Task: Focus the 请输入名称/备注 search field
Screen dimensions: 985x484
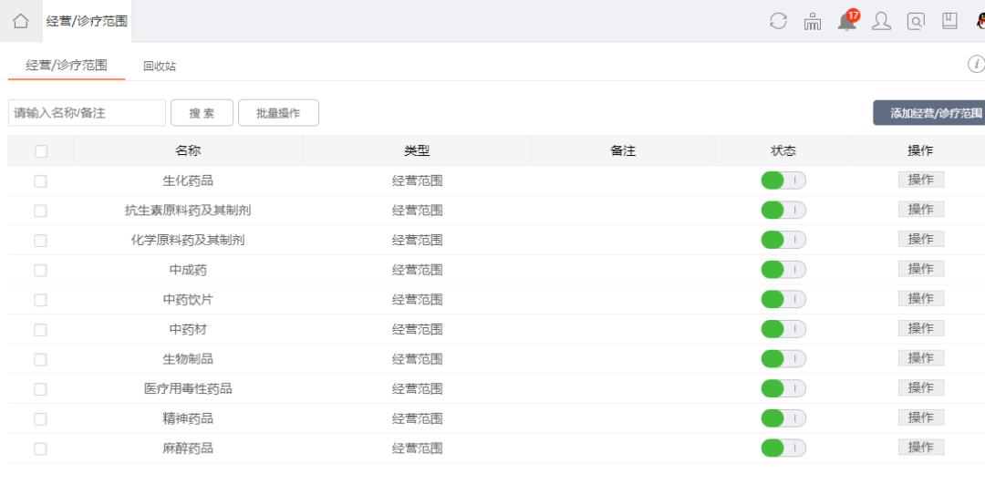Action: pyautogui.click(x=87, y=113)
